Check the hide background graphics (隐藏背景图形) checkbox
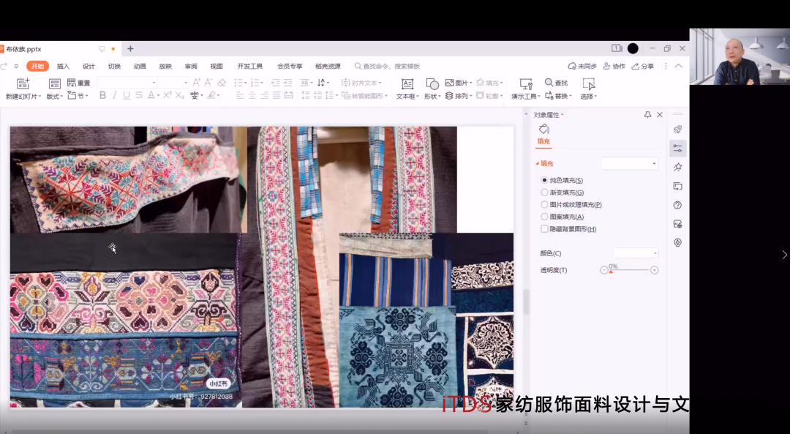The image size is (790, 434). point(544,229)
